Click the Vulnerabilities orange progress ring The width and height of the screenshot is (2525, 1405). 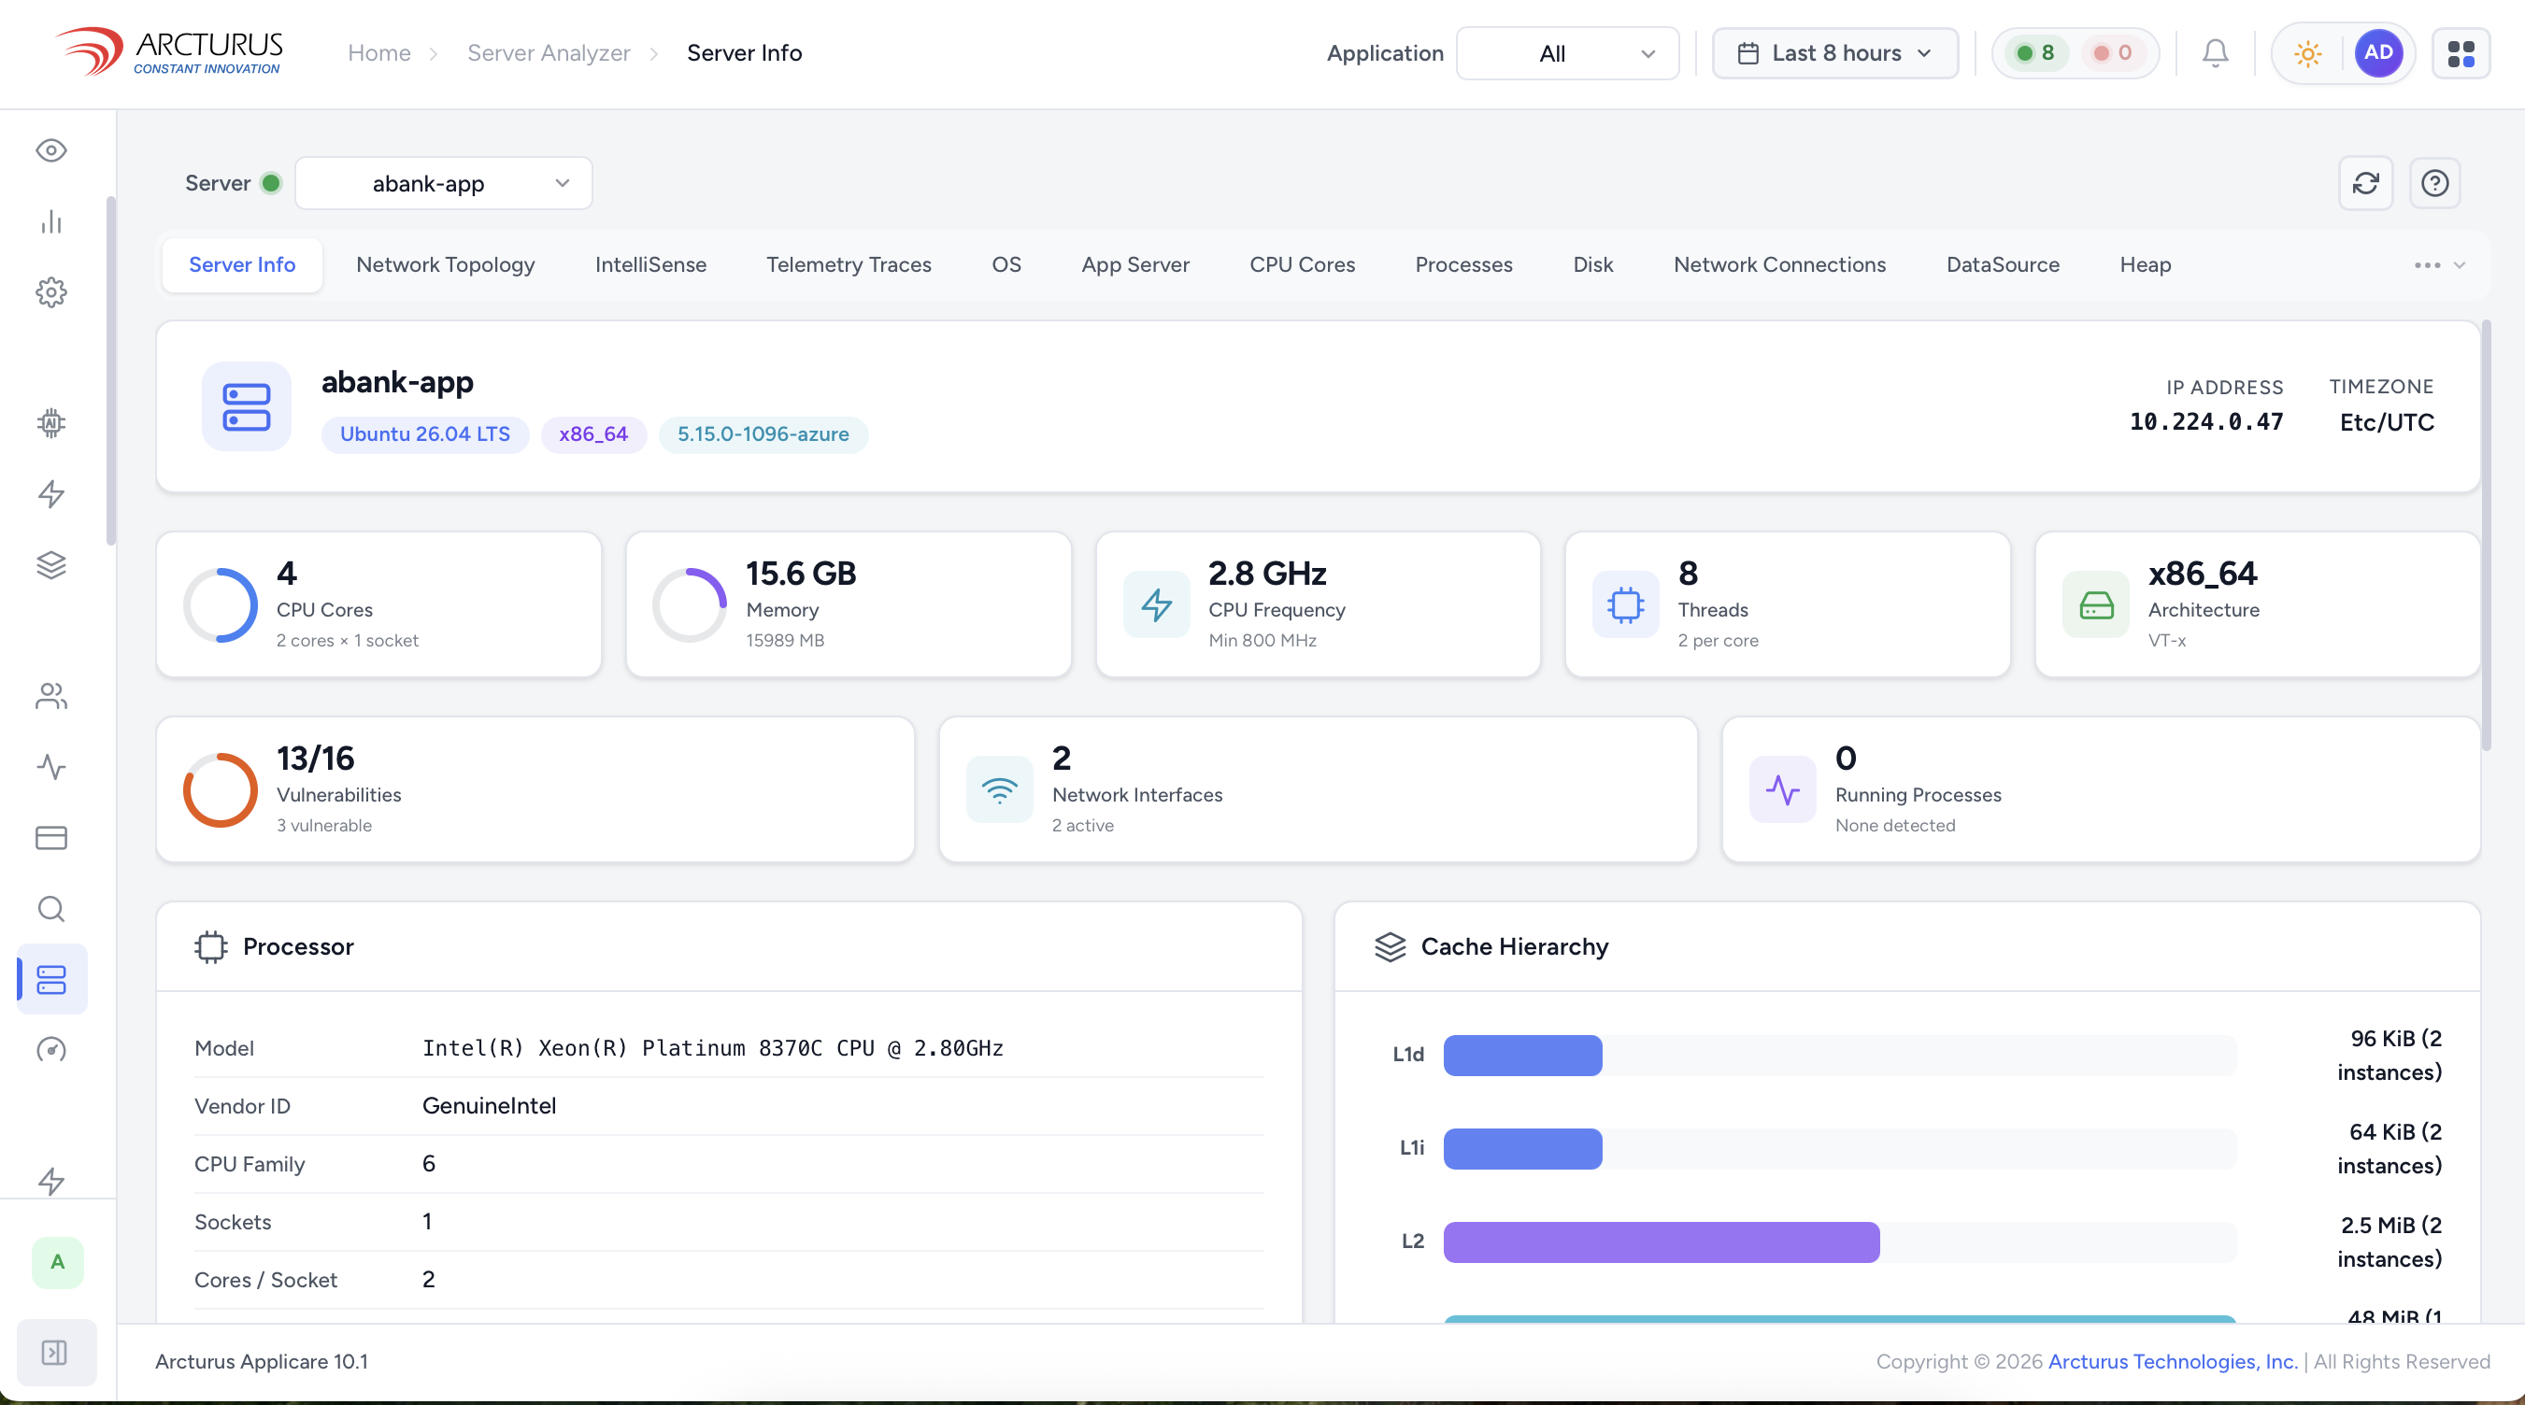click(x=221, y=789)
